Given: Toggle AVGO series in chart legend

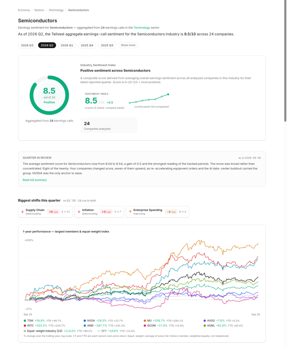Looking at the screenshot, I should (221, 321).
